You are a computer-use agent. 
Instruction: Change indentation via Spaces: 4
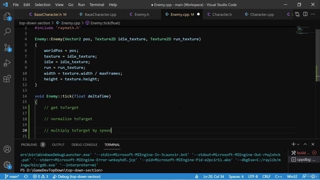pyautogui.click(x=236, y=176)
